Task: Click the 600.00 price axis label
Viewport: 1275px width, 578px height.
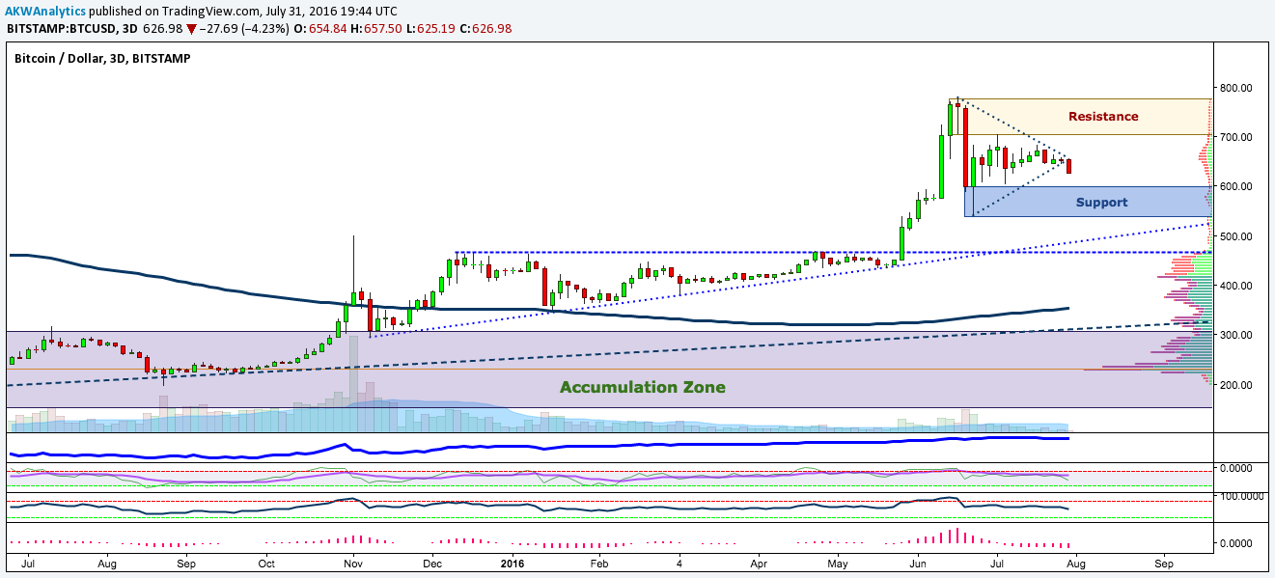Action: 1234,186
